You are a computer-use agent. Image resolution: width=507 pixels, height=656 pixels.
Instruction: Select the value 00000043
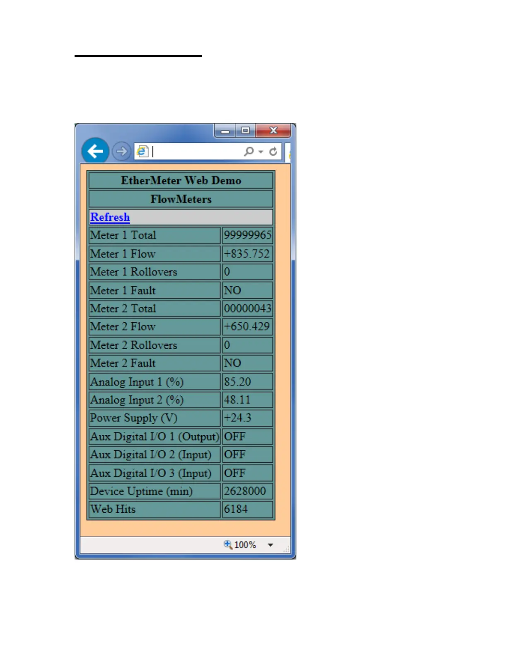coord(248,309)
